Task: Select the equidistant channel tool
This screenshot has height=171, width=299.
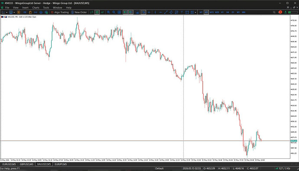Action: pyautogui.click(x=171, y=12)
